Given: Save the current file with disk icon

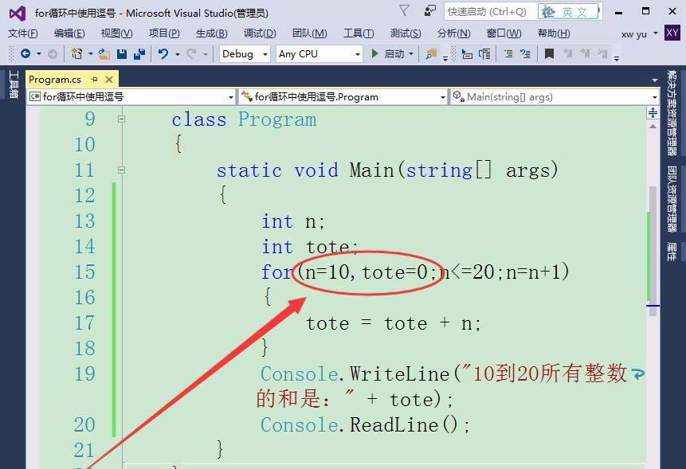Looking at the screenshot, I should 122,54.
